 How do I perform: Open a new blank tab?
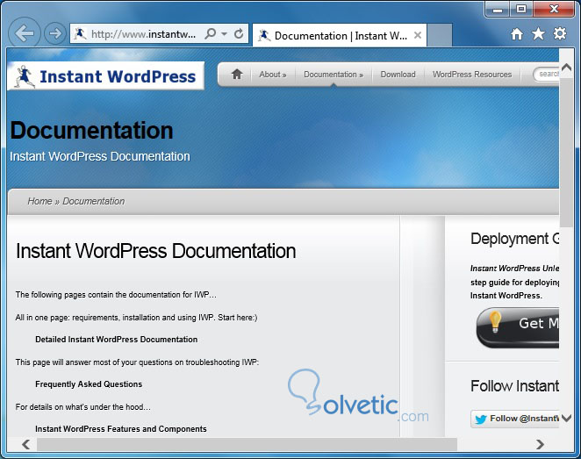point(440,36)
